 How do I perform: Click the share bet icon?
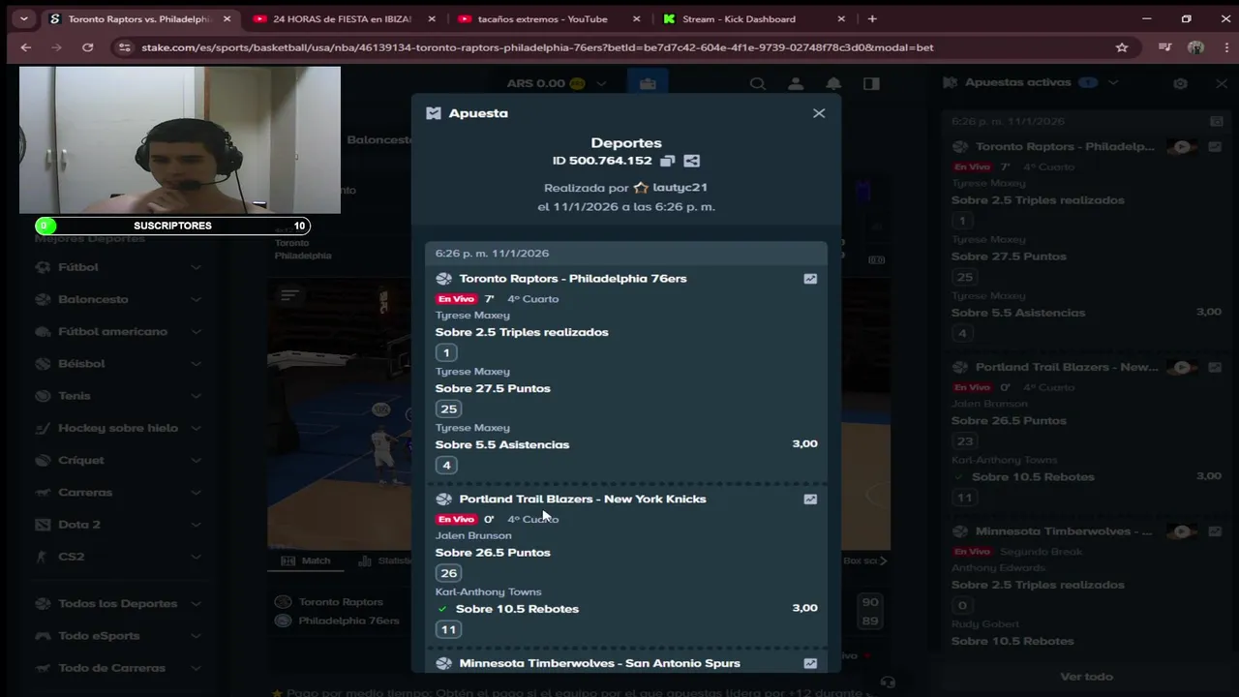691,161
